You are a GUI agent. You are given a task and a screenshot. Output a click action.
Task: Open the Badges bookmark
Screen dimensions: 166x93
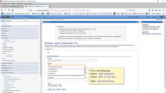[x=68, y=13]
